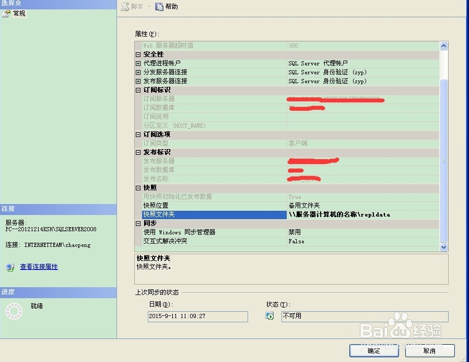Click the 脚本 script icon in toolbar
The width and height of the screenshot is (469, 362).
(x=125, y=7)
